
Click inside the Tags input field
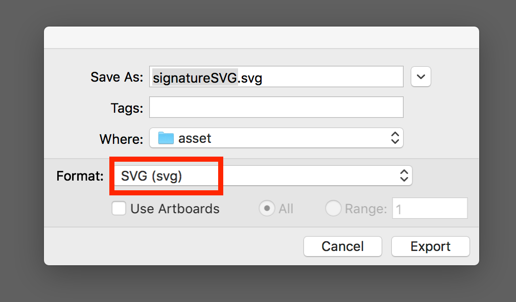click(276, 107)
